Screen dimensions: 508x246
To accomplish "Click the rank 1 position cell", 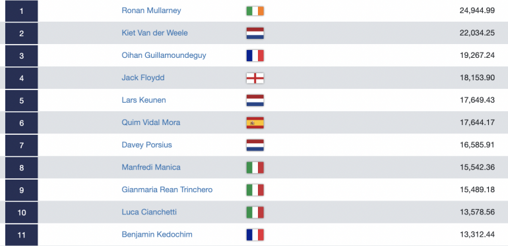I will (21, 11).
